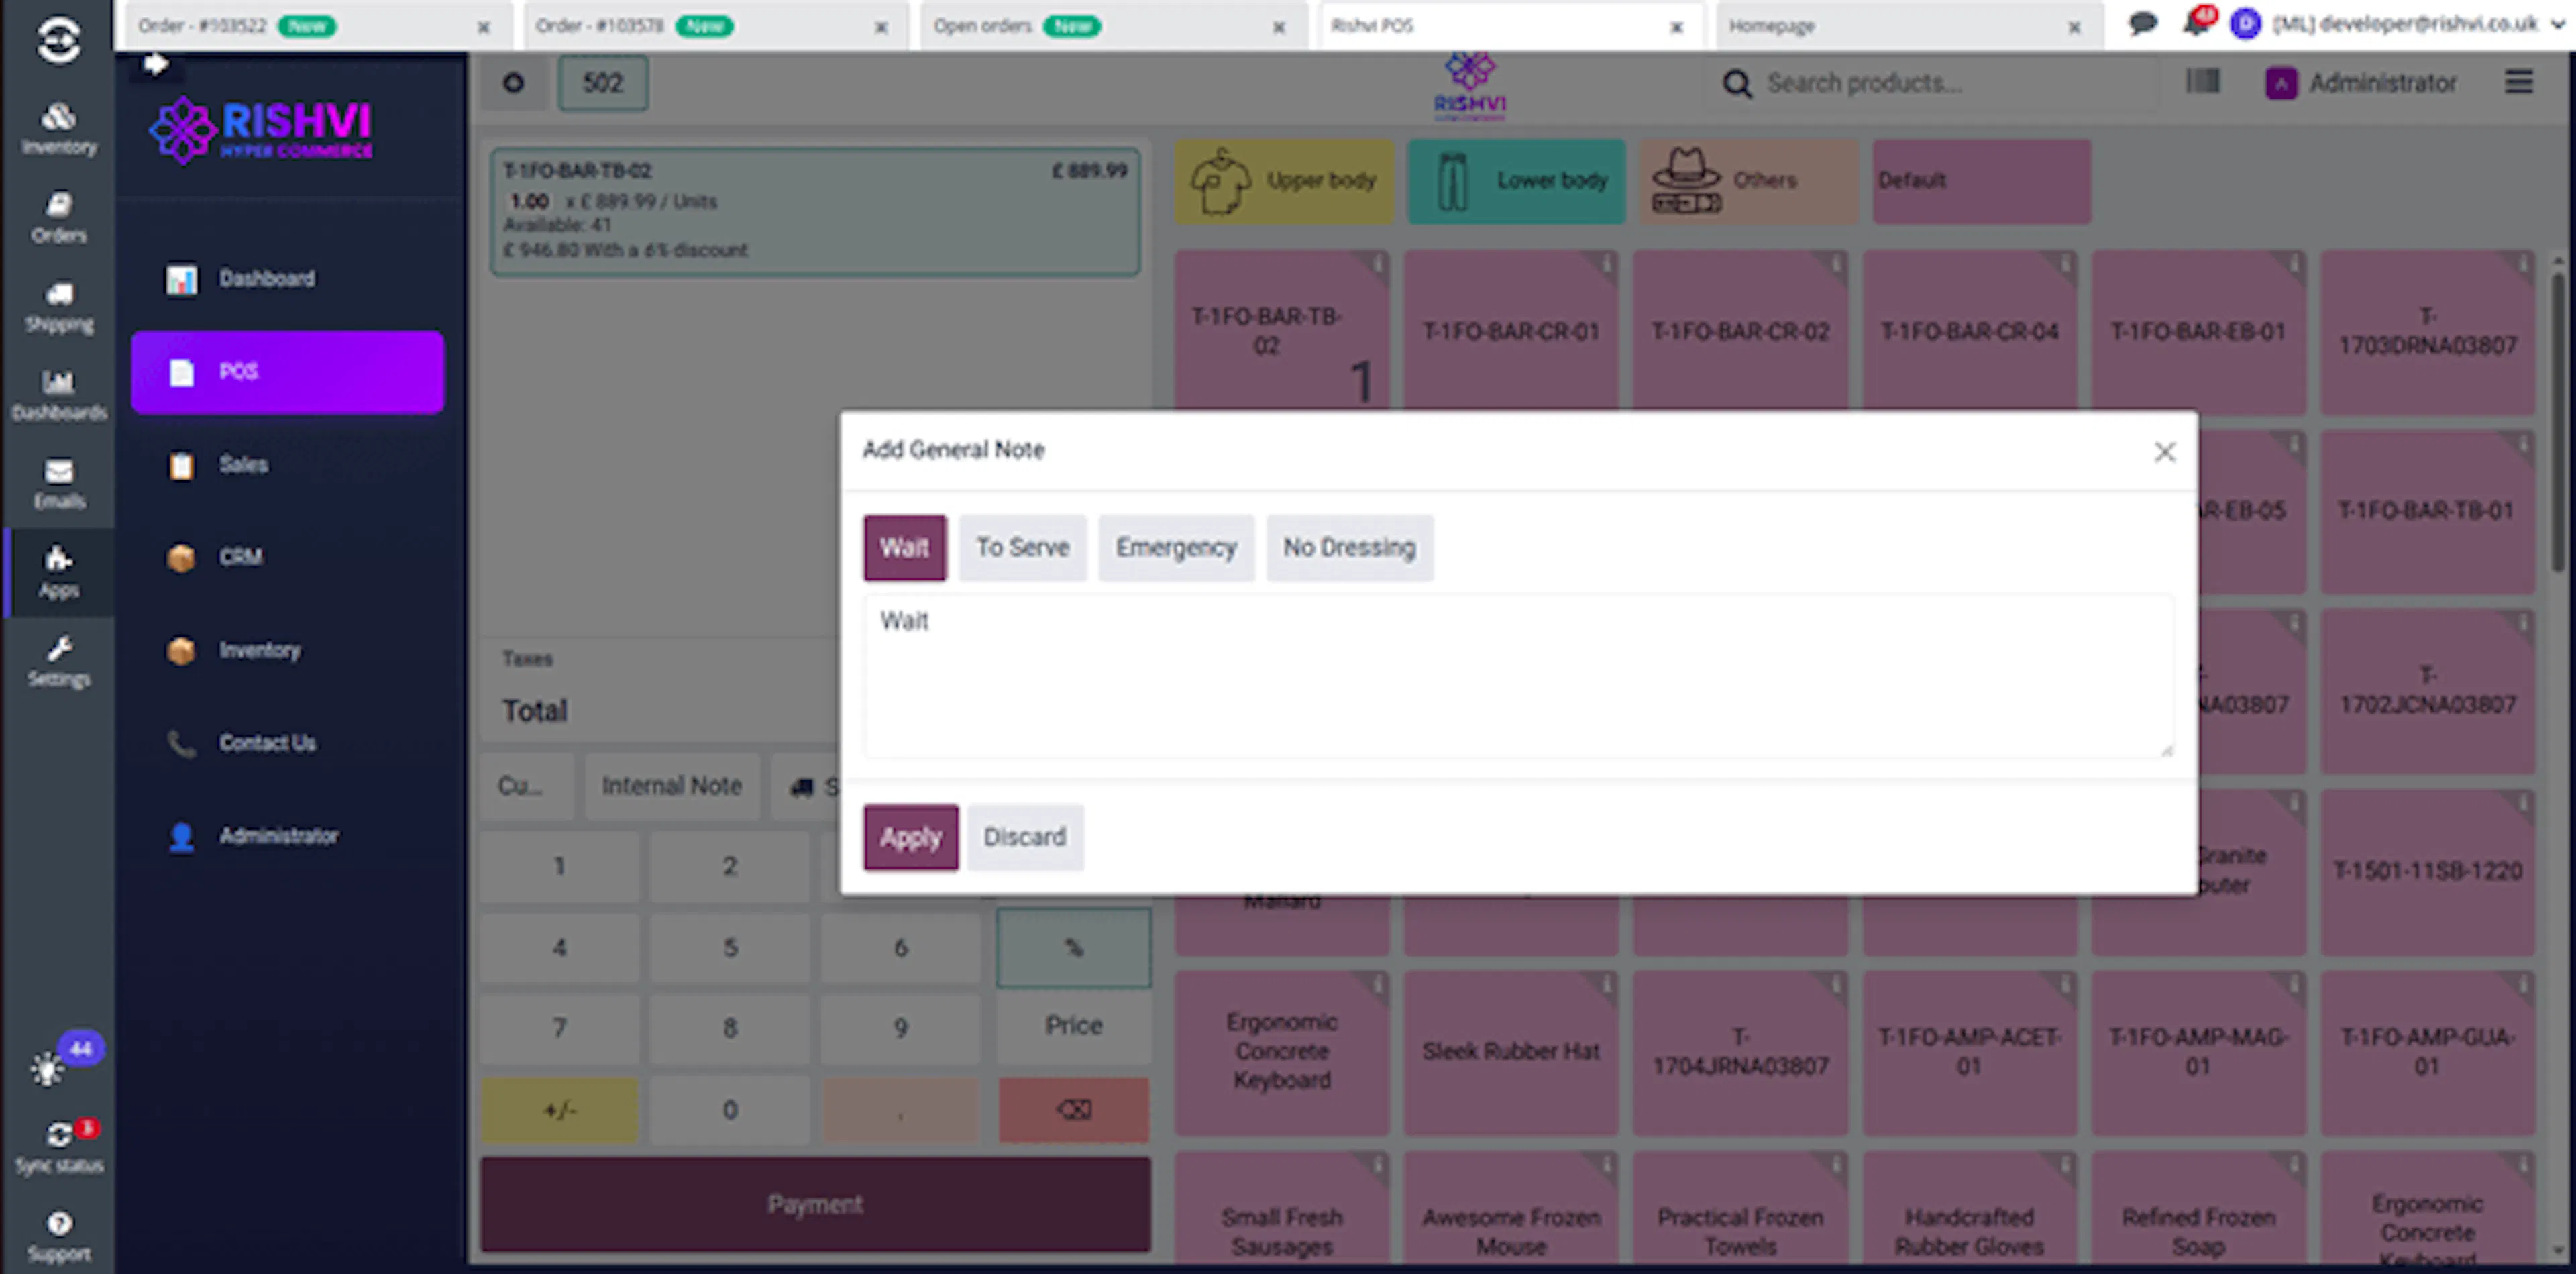Image resolution: width=2576 pixels, height=1274 pixels.
Task: Click the barcode scanner icon
Action: [2202, 81]
